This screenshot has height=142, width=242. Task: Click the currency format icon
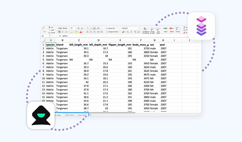(123, 32)
